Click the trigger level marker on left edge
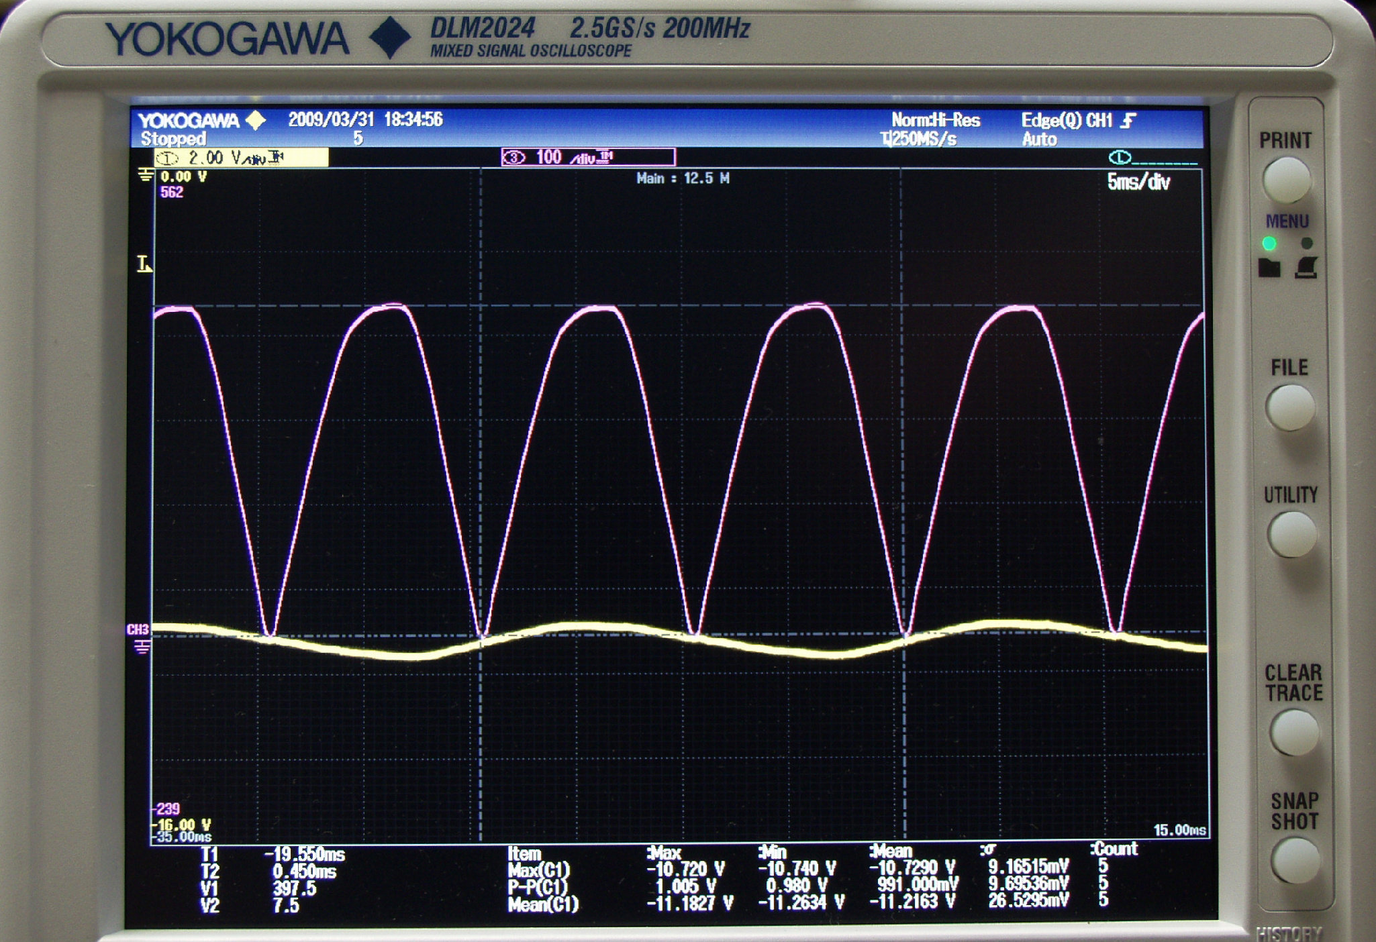 tap(144, 264)
